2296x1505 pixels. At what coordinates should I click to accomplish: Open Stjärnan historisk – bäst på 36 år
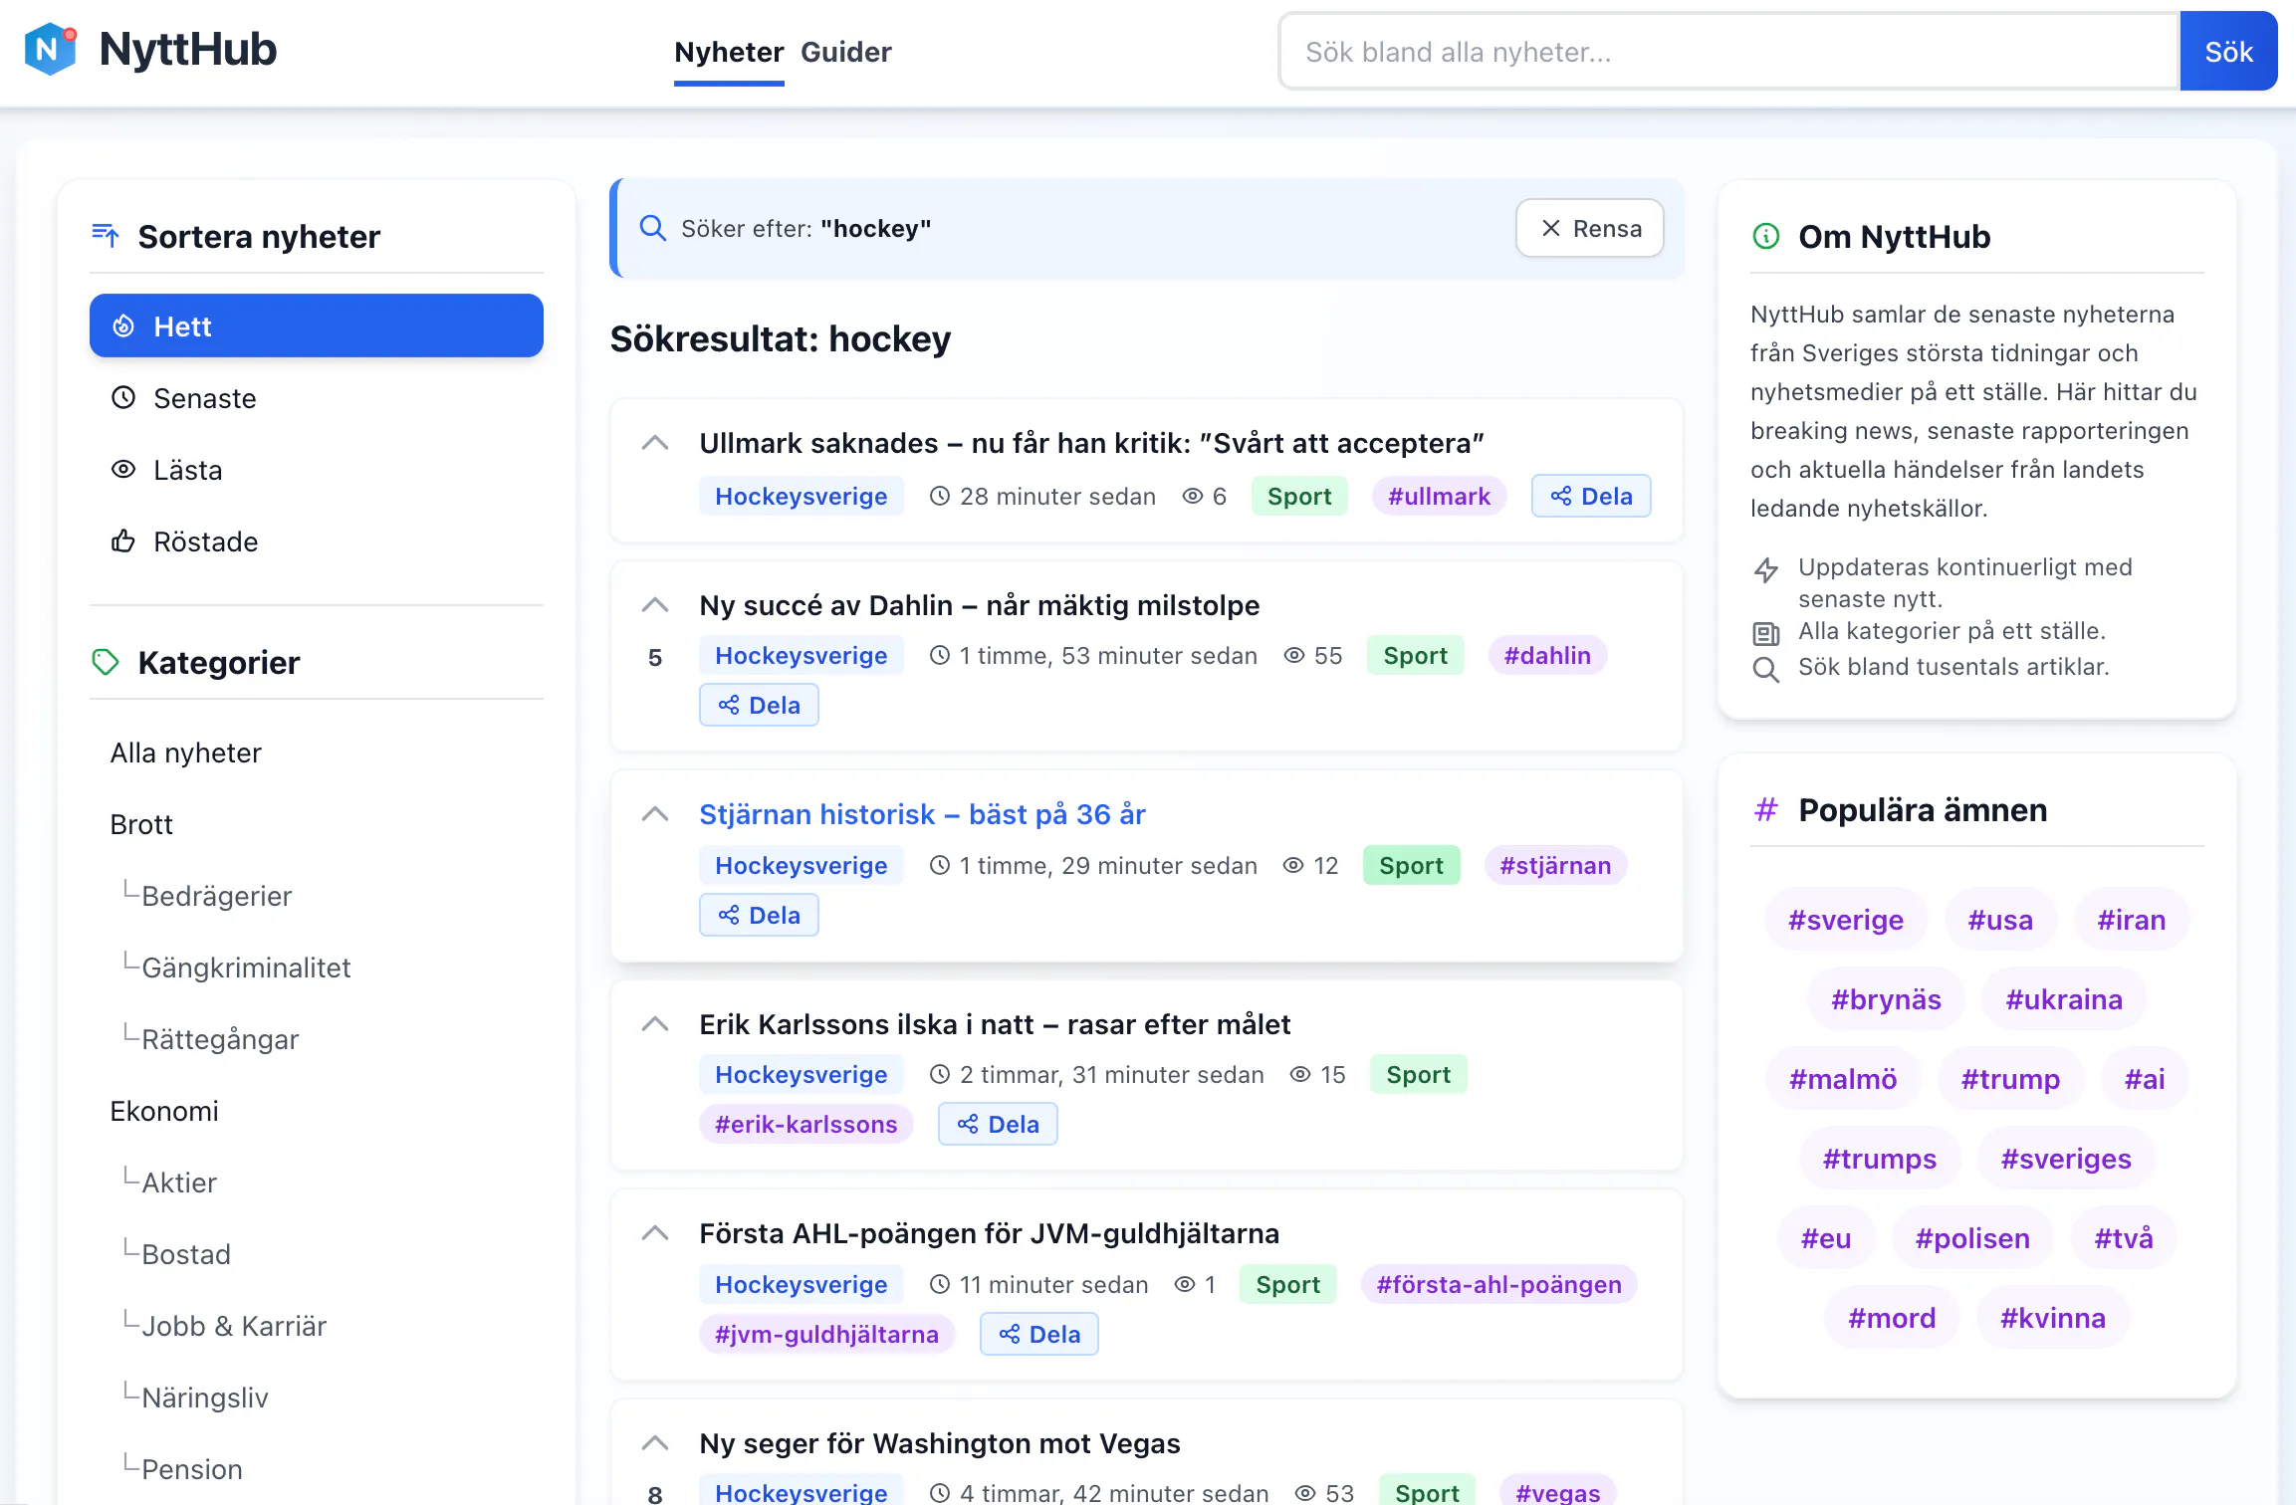point(922,814)
